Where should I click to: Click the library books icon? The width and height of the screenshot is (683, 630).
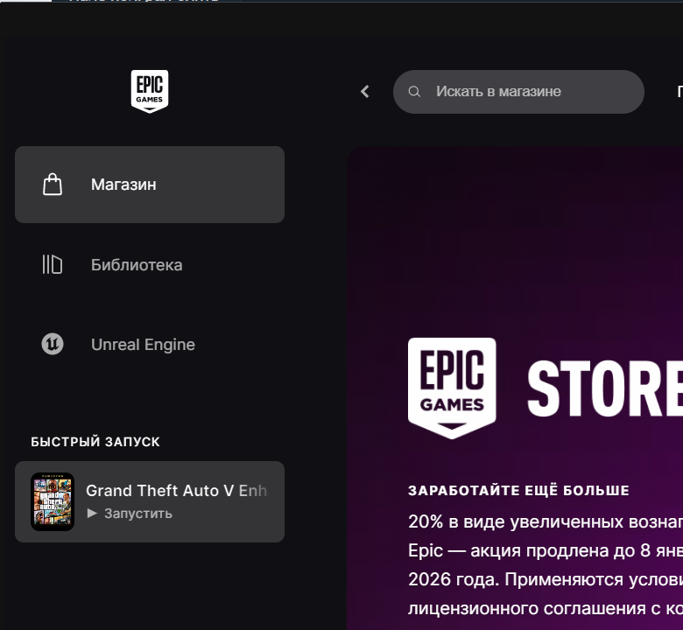tap(53, 265)
